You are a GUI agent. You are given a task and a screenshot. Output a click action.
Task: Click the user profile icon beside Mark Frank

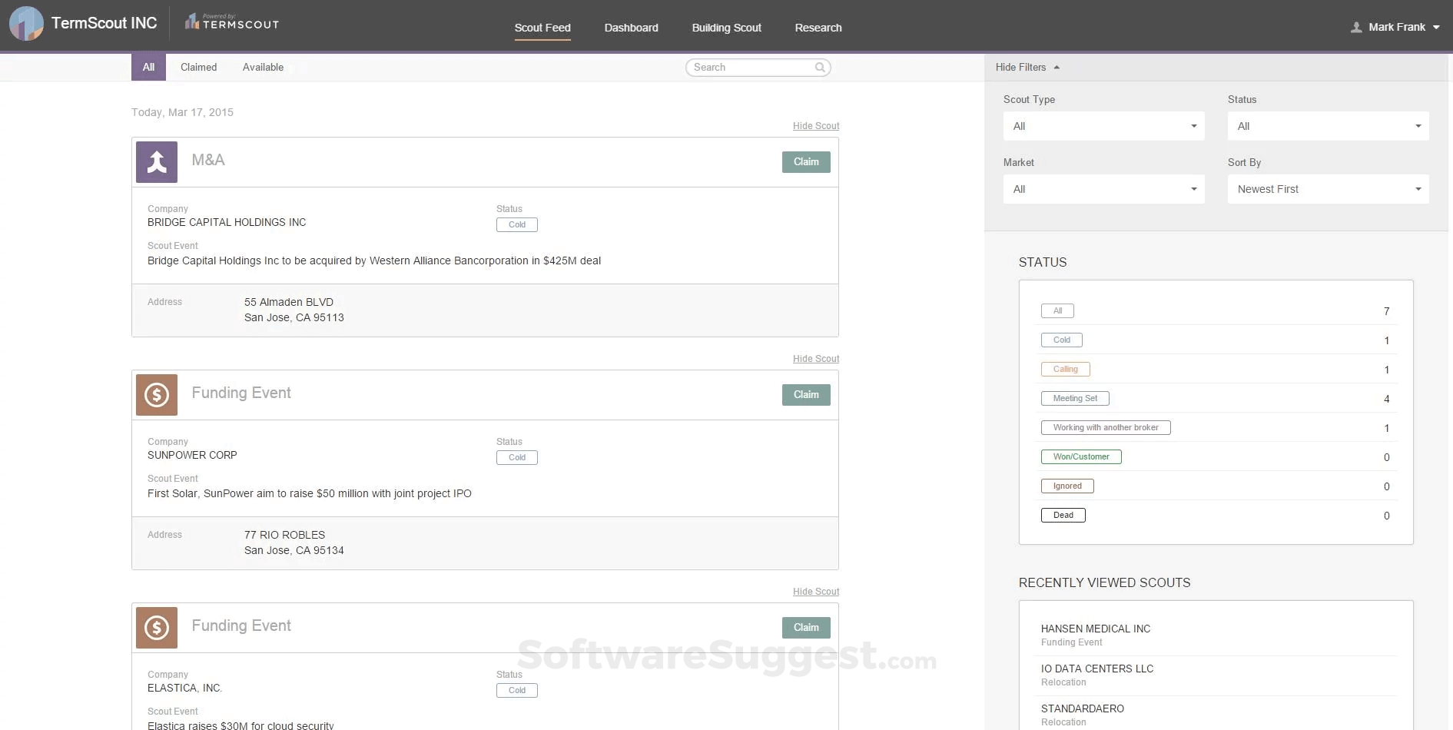pyautogui.click(x=1356, y=28)
